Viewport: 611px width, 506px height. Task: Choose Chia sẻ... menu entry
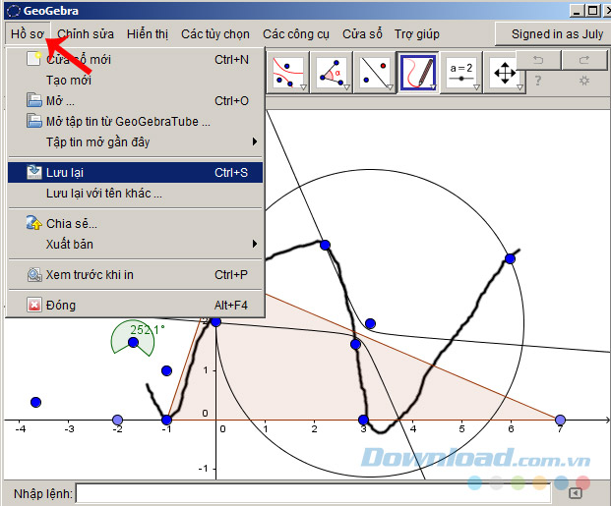(135, 223)
